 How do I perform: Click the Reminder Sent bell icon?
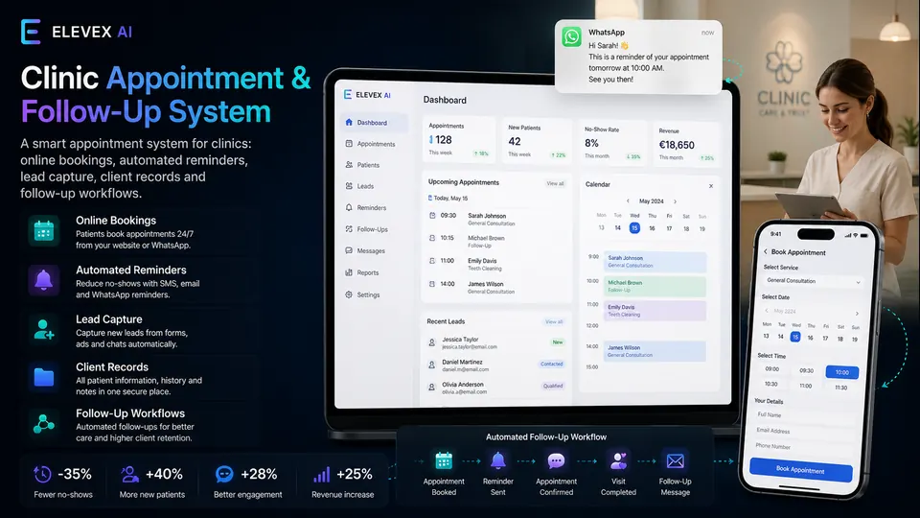(498, 461)
